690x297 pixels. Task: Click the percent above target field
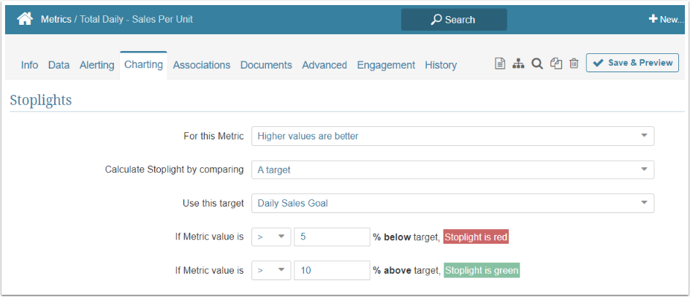(x=332, y=270)
